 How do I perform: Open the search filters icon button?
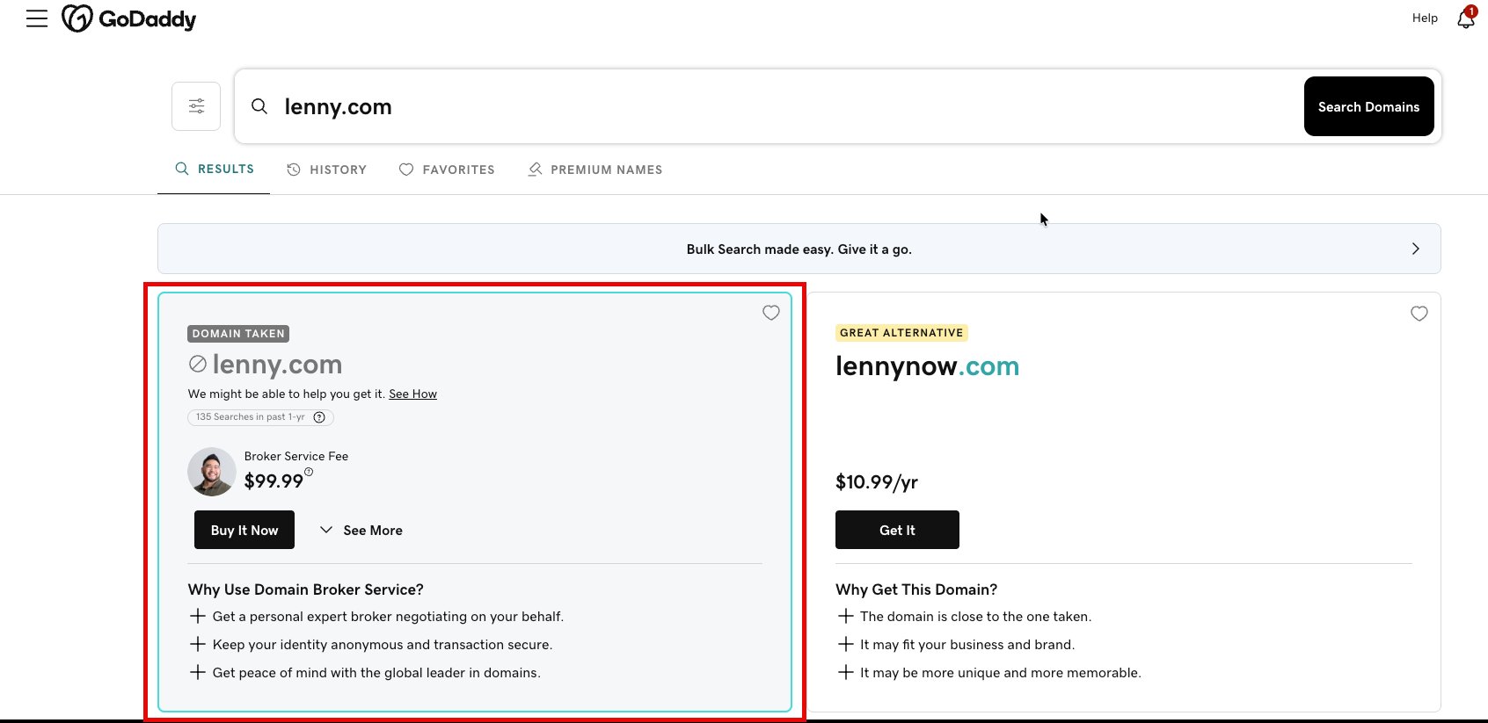196,106
